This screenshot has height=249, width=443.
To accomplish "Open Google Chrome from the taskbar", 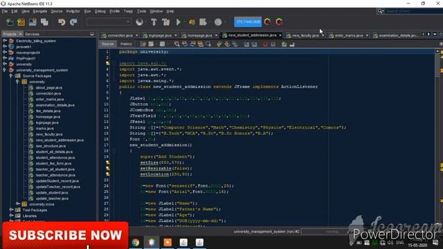I will (x=136, y=243).
